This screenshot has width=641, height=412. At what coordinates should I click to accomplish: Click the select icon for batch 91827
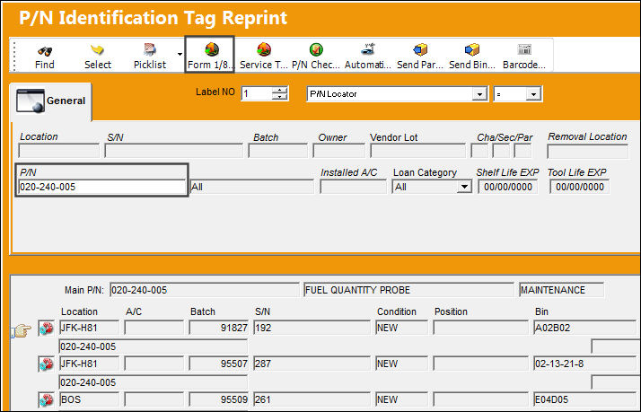point(46,328)
